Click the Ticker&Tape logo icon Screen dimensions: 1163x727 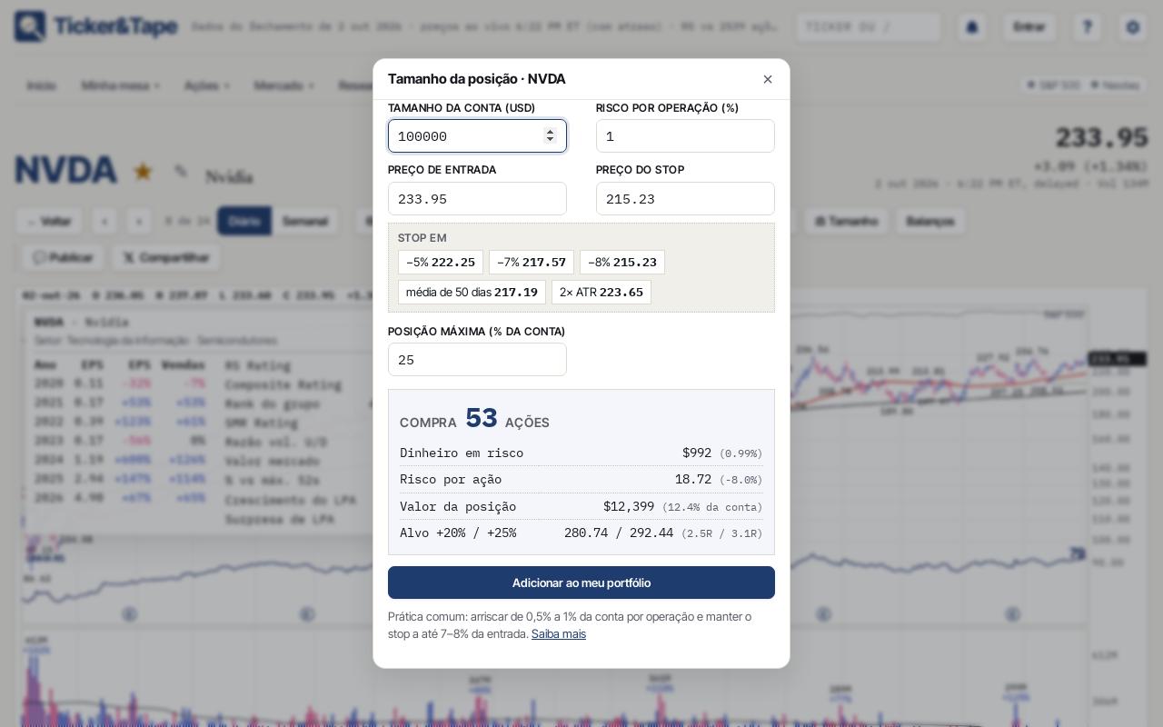[x=30, y=26]
